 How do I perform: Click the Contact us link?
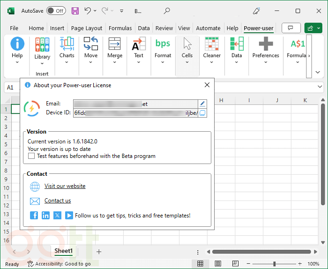[58, 201]
